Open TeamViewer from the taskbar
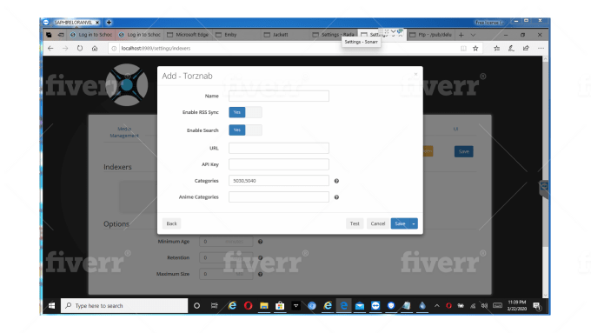Image resolution: width=591 pixels, height=333 pixels. (x=375, y=306)
